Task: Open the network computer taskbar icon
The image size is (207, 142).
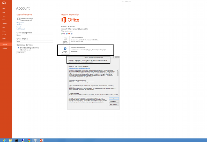Action: [x=23, y=140]
